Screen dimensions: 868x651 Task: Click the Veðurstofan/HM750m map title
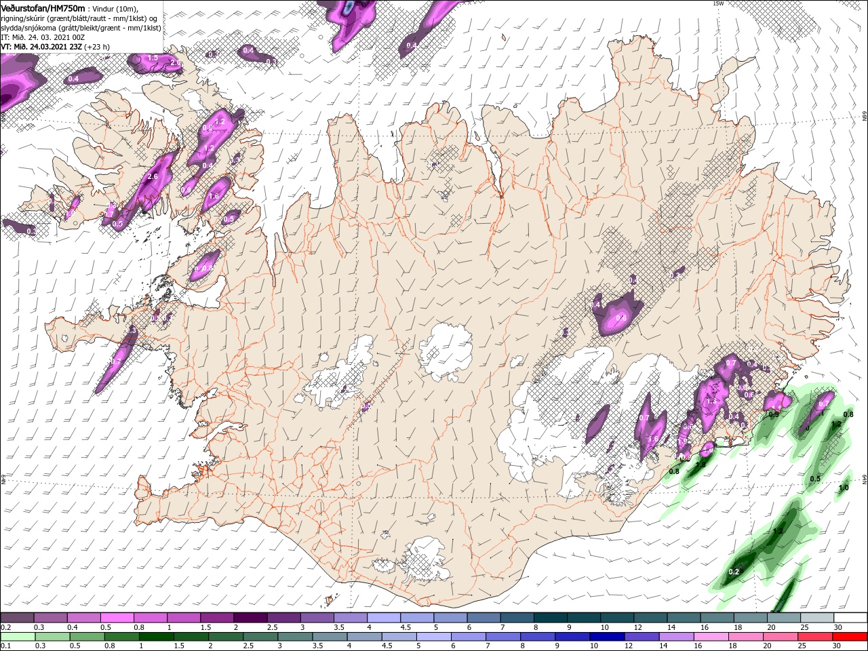click(x=43, y=8)
